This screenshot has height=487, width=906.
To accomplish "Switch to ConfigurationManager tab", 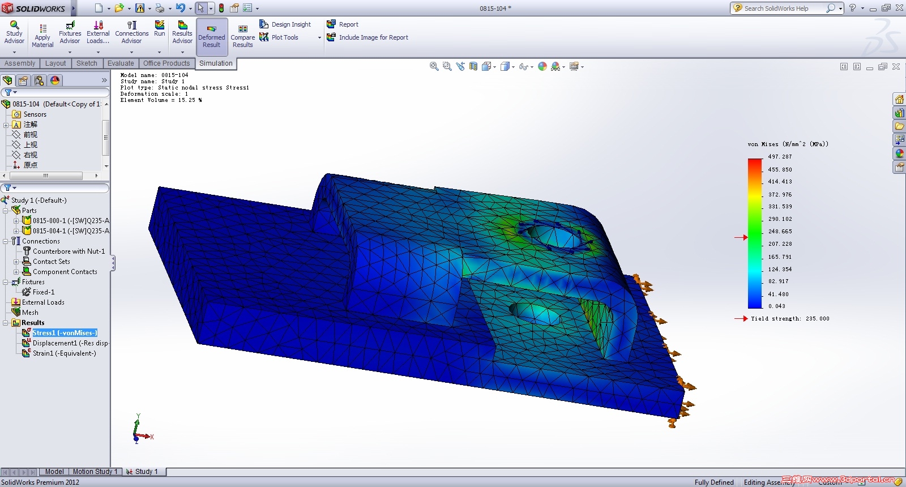I will click(x=39, y=80).
